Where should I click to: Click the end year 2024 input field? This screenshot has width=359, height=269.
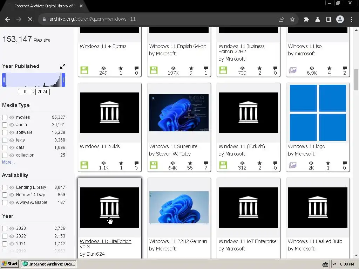pyautogui.click(x=42, y=92)
